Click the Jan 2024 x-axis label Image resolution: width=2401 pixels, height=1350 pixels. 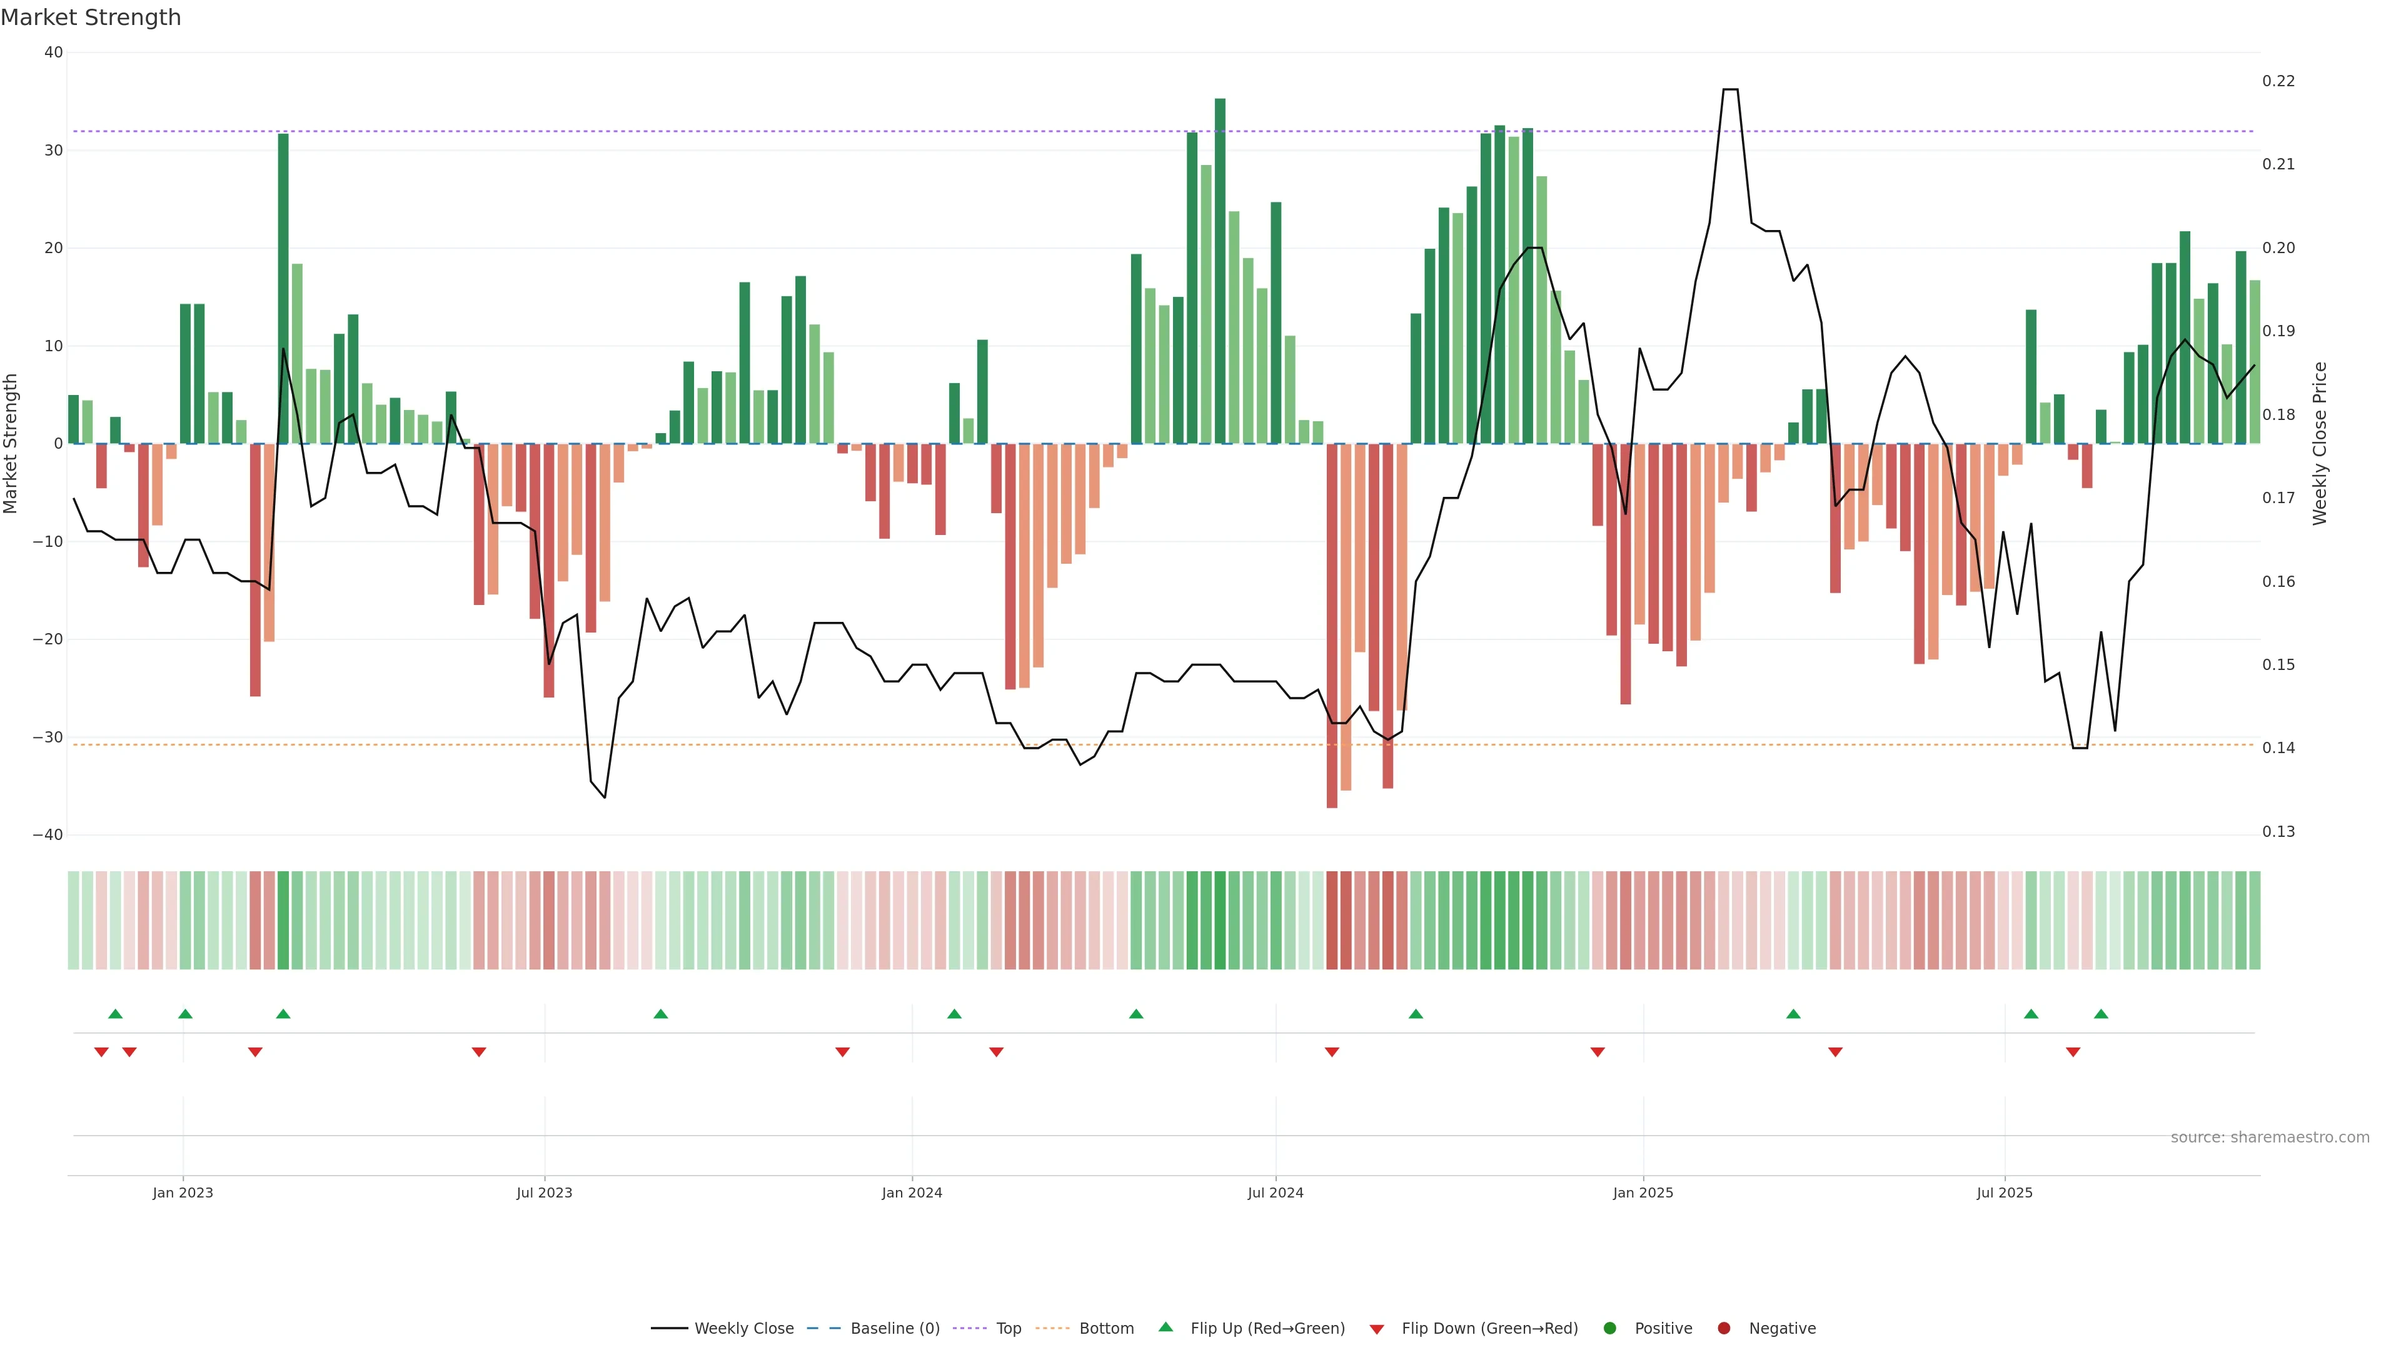coord(912,1192)
